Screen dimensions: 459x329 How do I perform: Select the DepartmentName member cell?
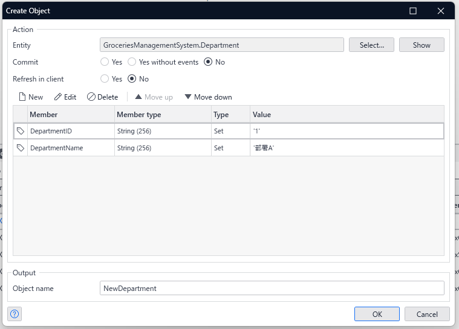pyautogui.click(x=71, y=148)
